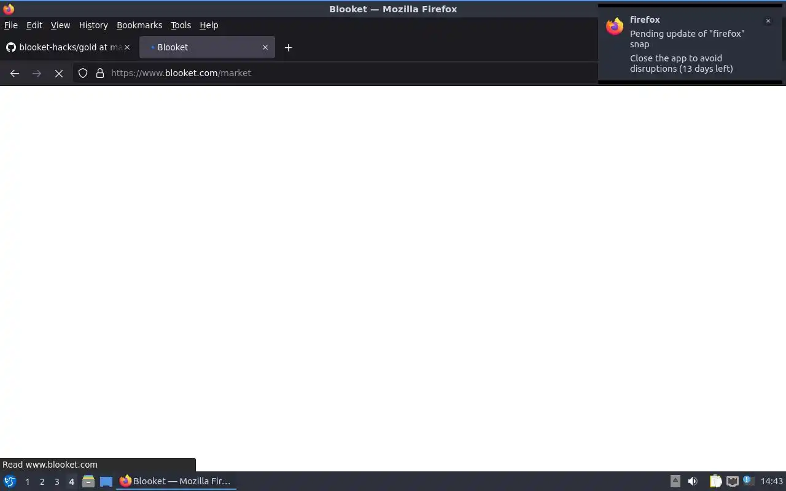This screenshot has height=491, width=786.
Task: Open the file manager from the taskbar
Action: (88, 481)
